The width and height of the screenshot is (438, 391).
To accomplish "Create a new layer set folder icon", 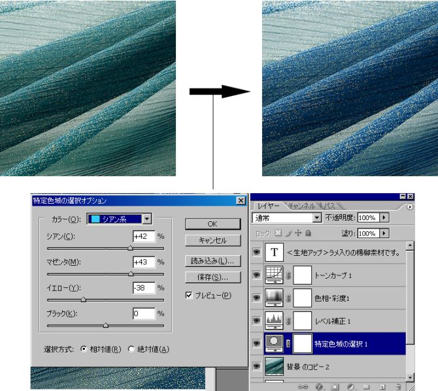I will coord(366,387).
